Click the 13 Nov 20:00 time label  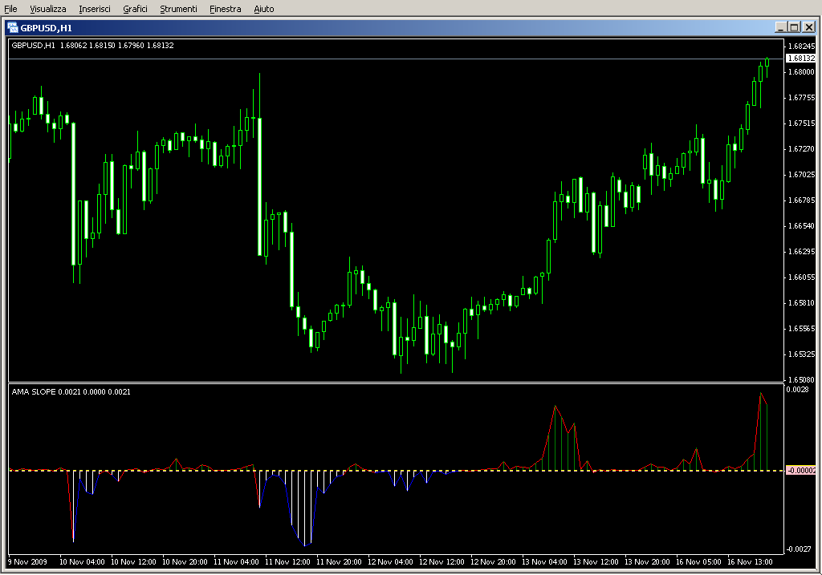(x=647, y=562)
